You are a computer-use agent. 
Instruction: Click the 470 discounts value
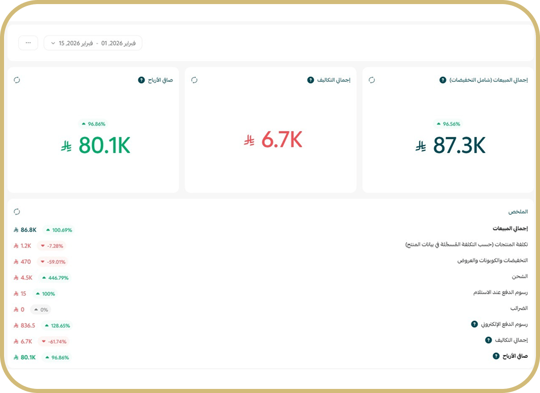(x=25, y=262)
